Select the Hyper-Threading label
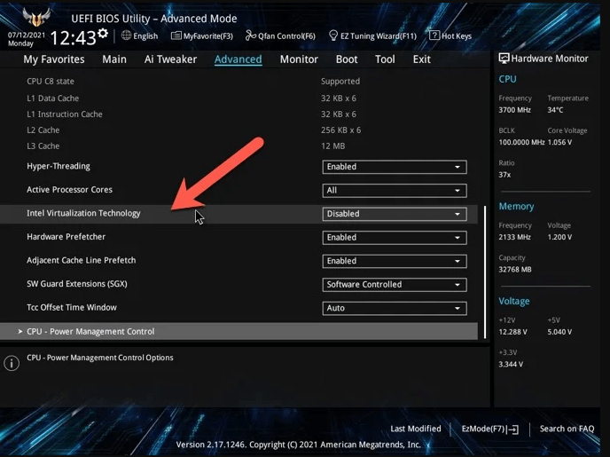 59,166
